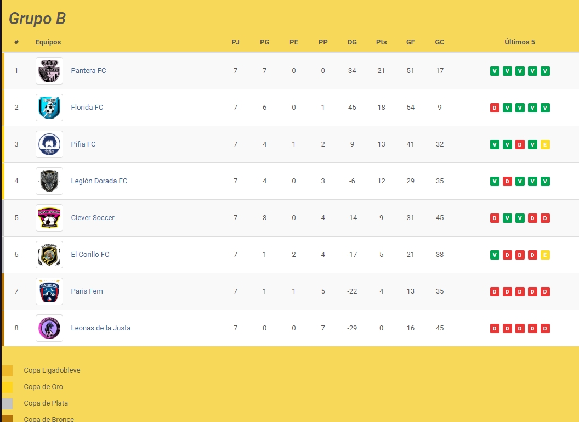Image resolution: width=579 pixels, height=422 pixels.
Task: Open the Pifia FC crest icon
Action: tap(49, 144)
